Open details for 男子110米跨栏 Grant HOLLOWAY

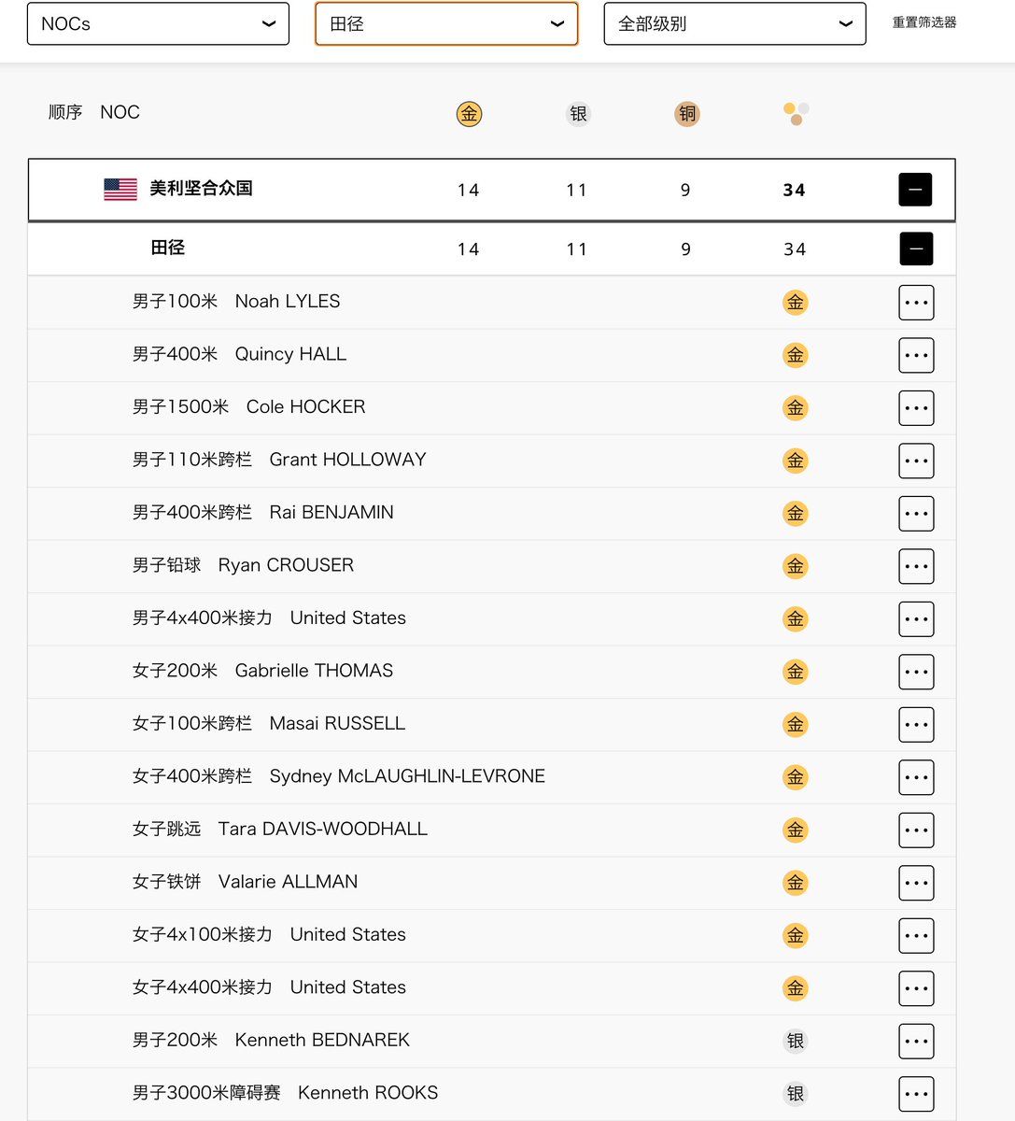[916, 461]
